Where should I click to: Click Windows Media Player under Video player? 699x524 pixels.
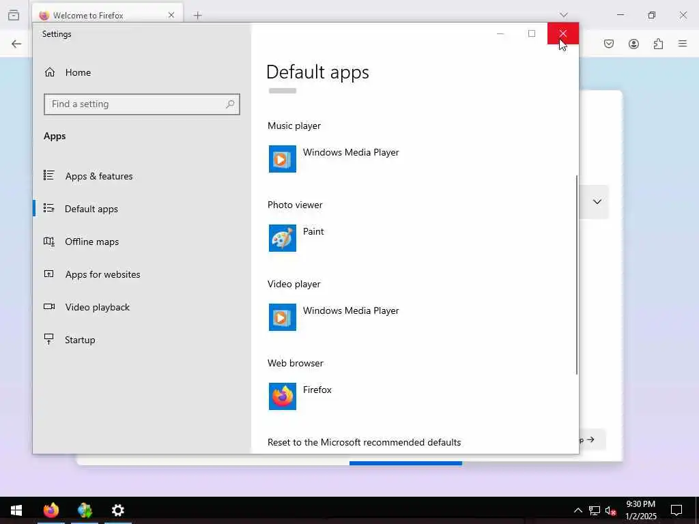click(x=351, y=310)
